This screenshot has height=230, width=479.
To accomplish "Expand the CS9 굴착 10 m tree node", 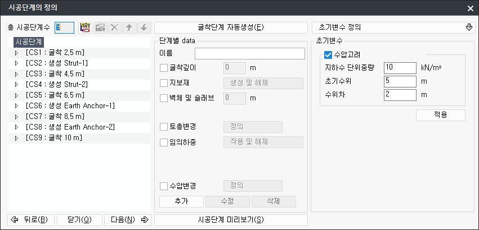I will tap(16, 137).
